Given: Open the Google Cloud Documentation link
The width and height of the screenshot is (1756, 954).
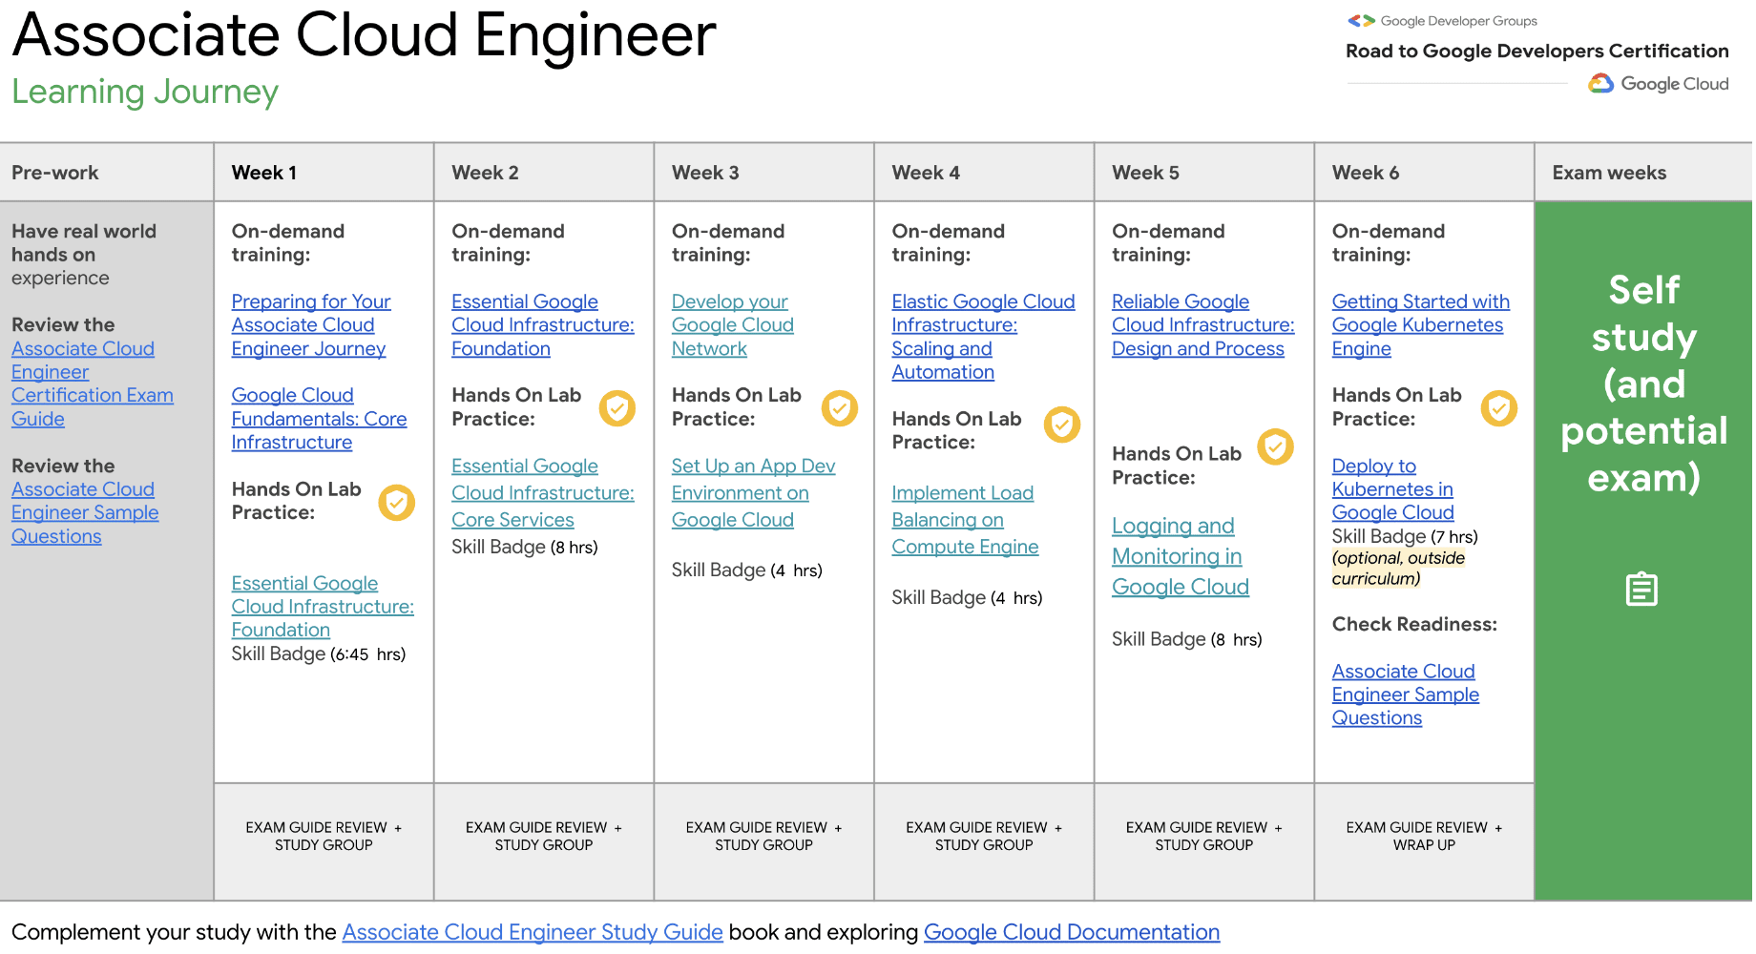Looking at the screenshot, I should [1071, 932].
